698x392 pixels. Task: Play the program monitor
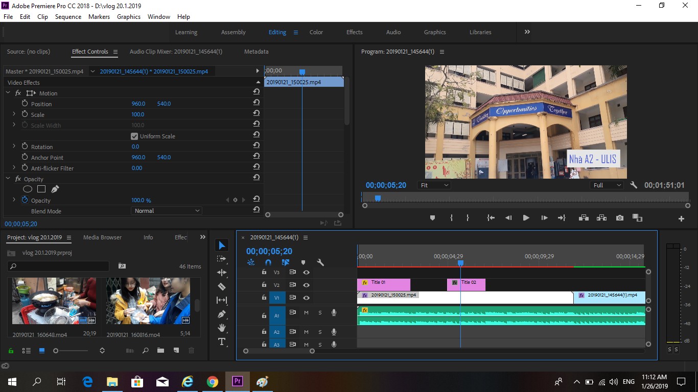[x=526, y=218]
